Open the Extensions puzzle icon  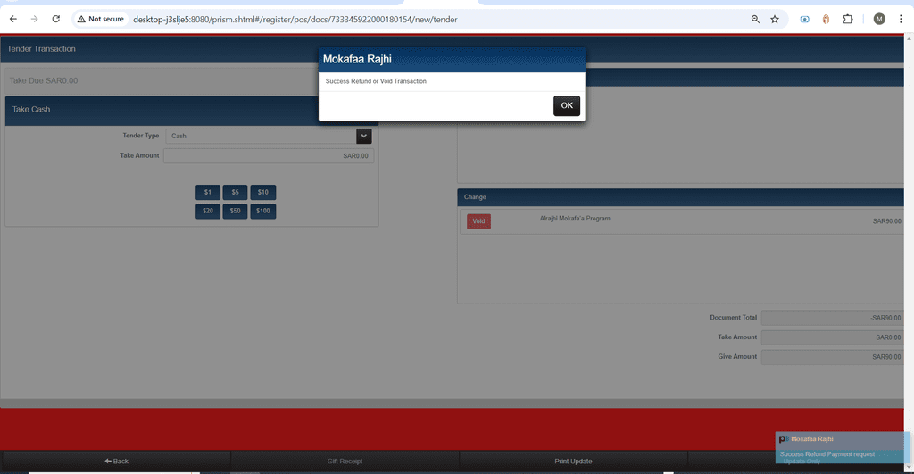tap(848, 20)
